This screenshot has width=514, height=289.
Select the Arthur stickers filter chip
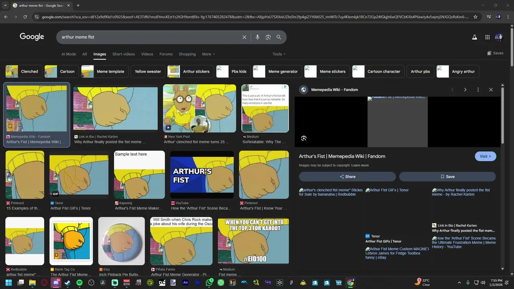pyautogui.click(x=190, y=71)
